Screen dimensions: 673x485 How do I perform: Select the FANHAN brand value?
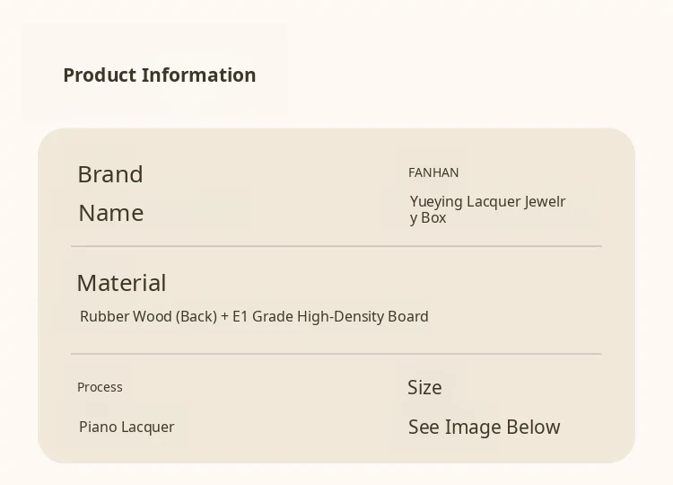point(433,172)
